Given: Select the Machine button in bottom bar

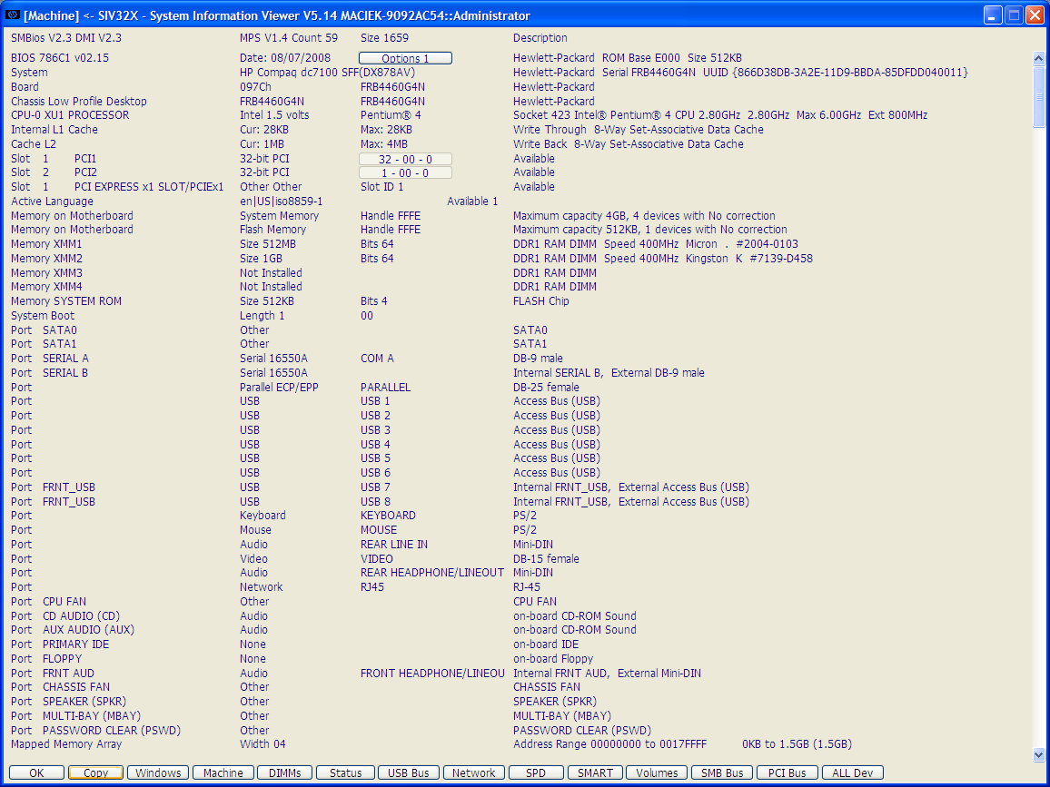Looking at the screenshot, I should pos(223,773).
